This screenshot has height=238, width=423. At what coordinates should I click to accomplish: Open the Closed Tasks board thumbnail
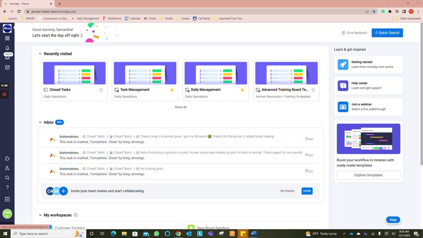click(x=74, y=73)
